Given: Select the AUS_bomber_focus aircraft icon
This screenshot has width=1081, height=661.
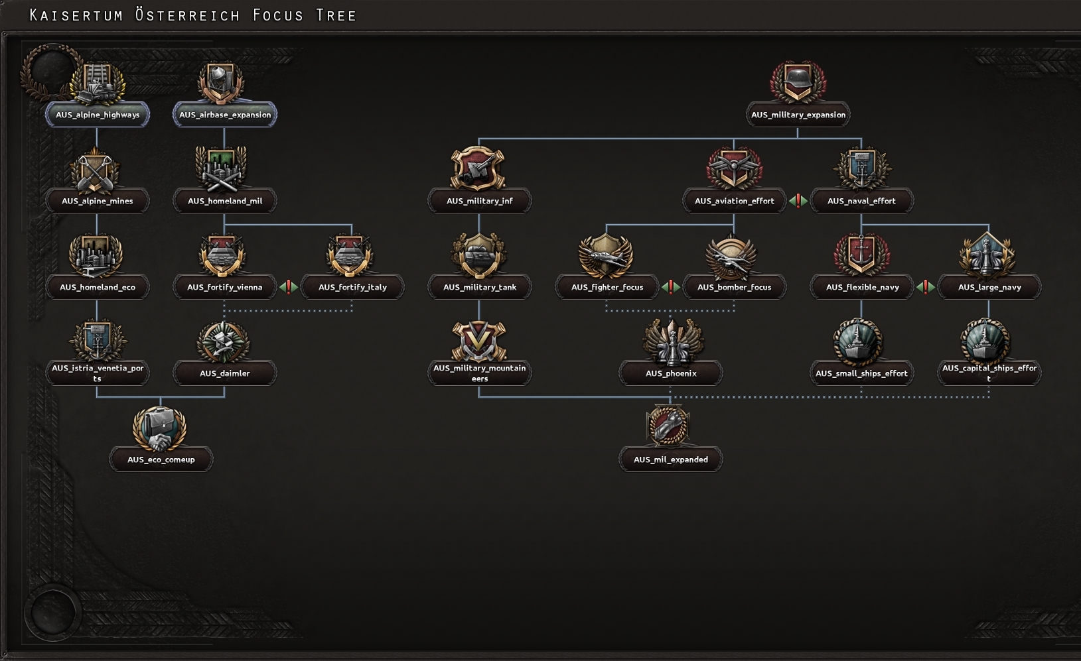Looking at the screenshot, I should coord(733,255).
